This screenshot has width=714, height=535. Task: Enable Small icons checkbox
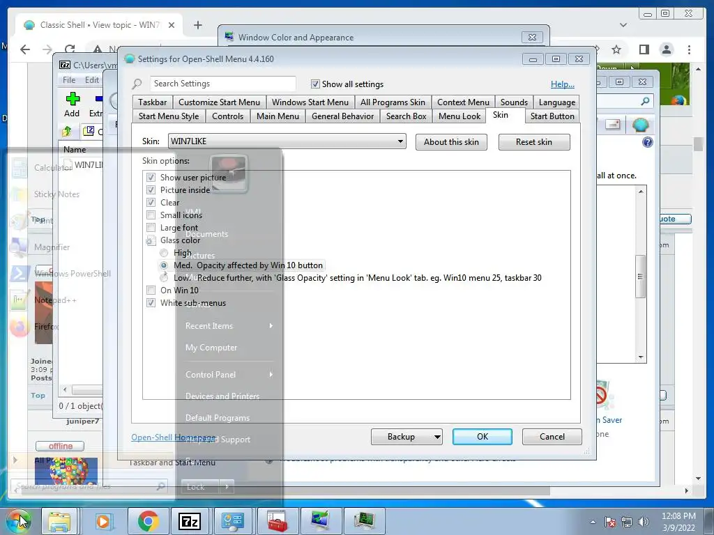tap(151, 215)
